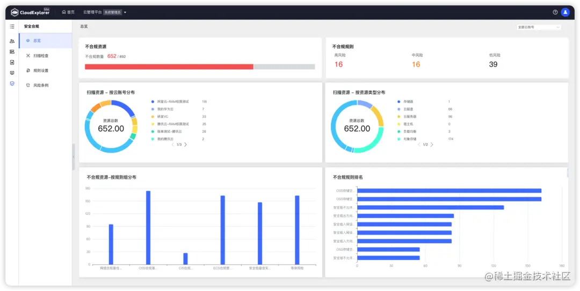Open the security shield sidebar icon
The width and height of the screenshot is (580, 291).
click(x=12, y=84)
